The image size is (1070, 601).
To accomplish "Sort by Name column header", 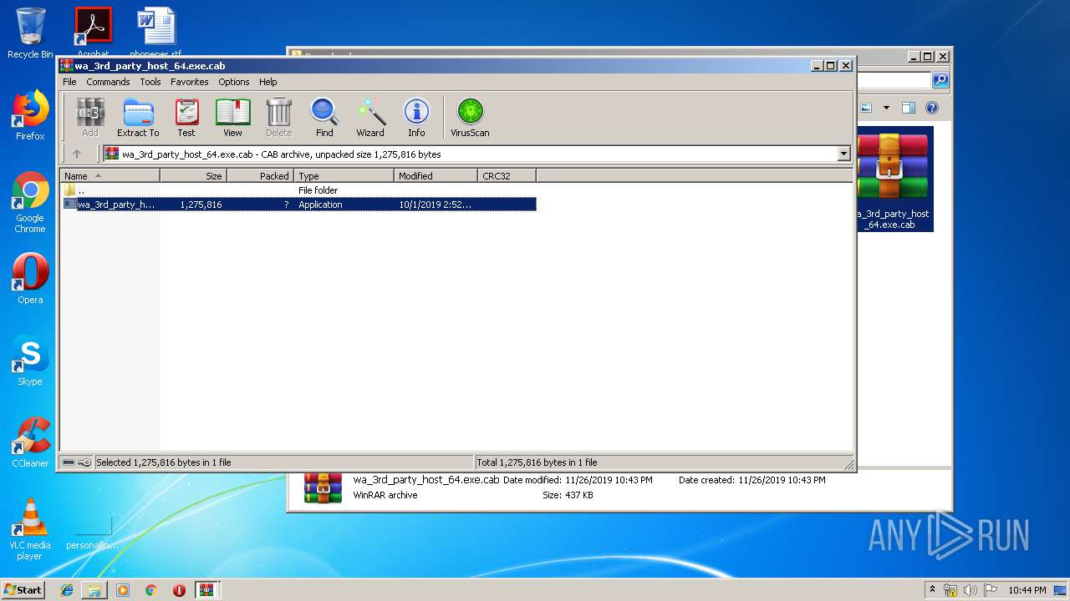I will coord(110,175).
